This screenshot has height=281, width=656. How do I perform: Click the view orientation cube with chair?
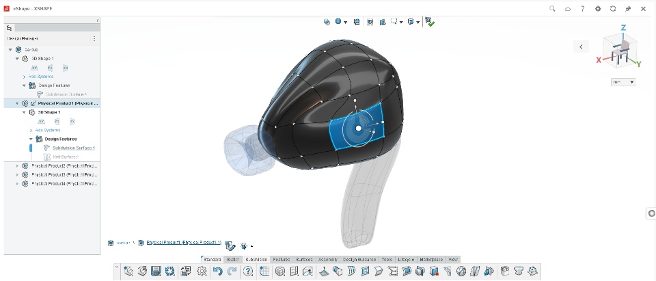pyautogui.click(x=620, y=51)
